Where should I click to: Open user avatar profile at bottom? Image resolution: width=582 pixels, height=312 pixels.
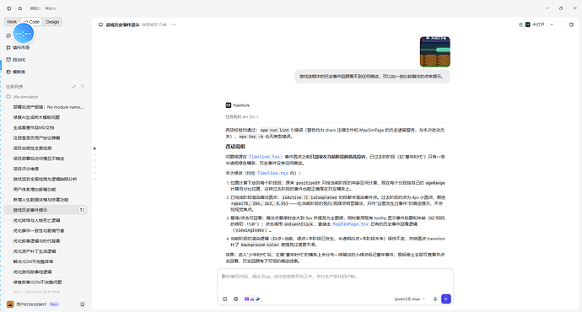(10, 304)
